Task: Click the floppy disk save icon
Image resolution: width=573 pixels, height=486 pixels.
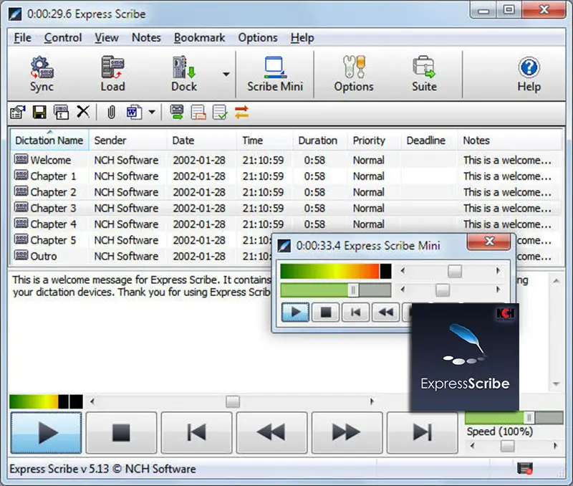Action: tap(39, 113)
